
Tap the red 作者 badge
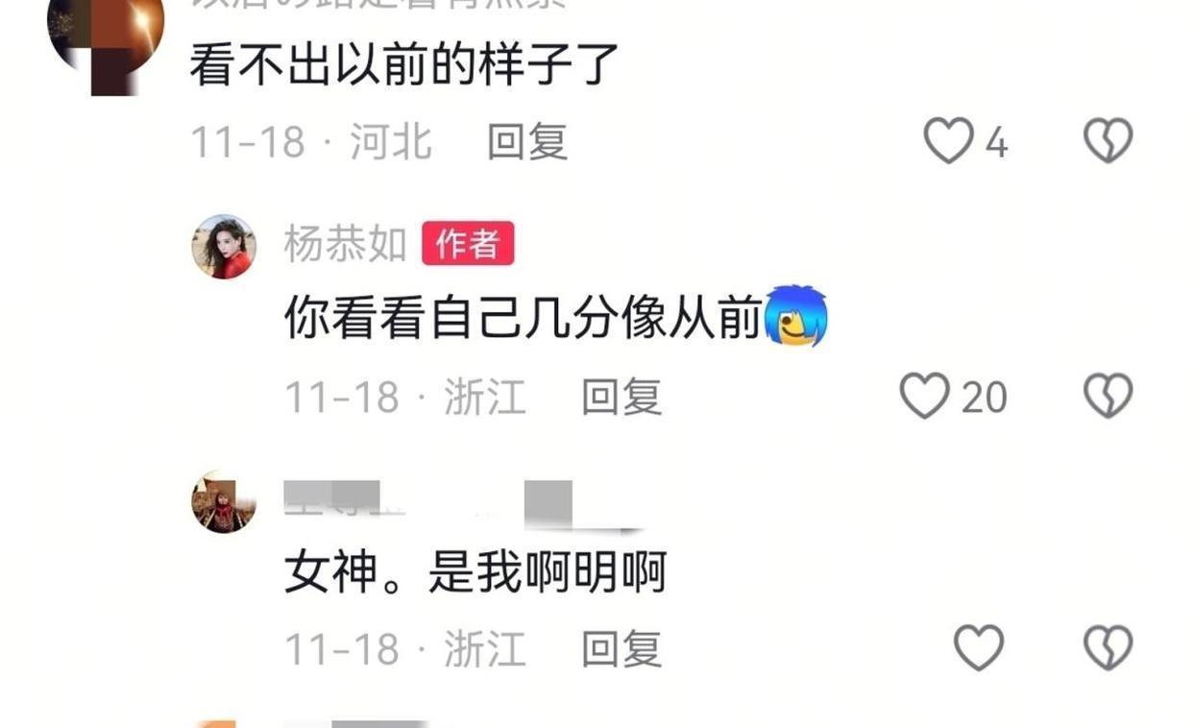tap(468, 244)
